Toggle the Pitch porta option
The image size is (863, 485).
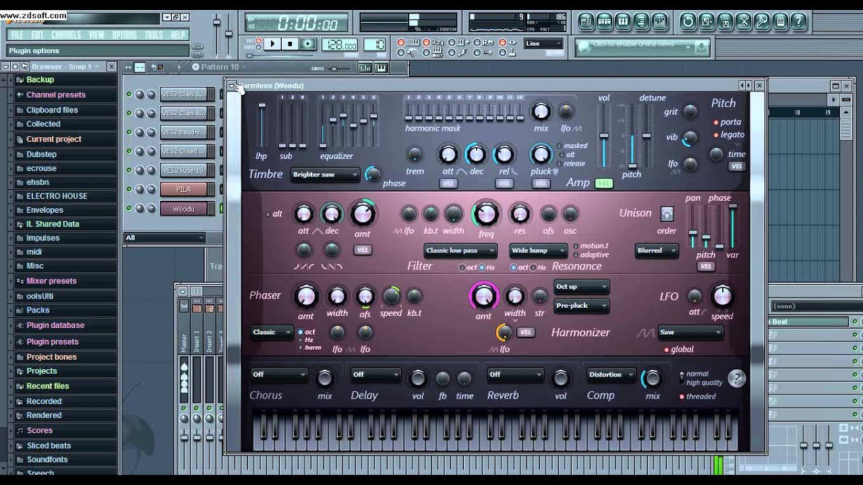click(x=728, y=122)
